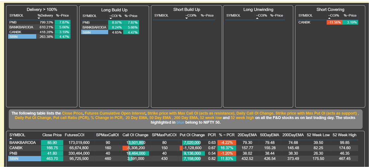The width and height of the screenshot is (369, 167).
Task: Click the 4.65% COI cell for SBIN
Action: click(x=116, y=32)
